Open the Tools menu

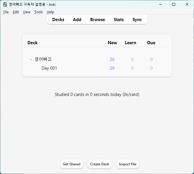point(38,12)
